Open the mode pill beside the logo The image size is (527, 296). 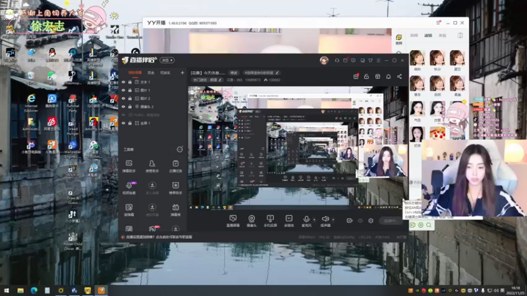167,61
